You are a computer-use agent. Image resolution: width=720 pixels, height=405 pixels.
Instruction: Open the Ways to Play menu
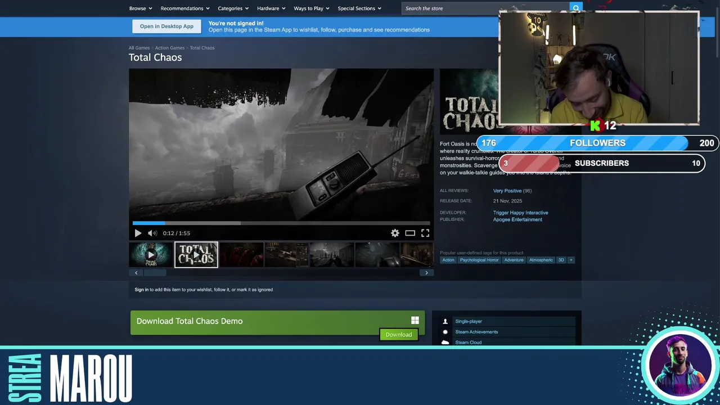coord(312,8)
